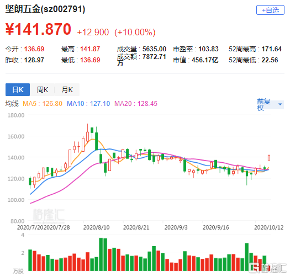Click the 今开 value 136.69

tap(34, 49)
